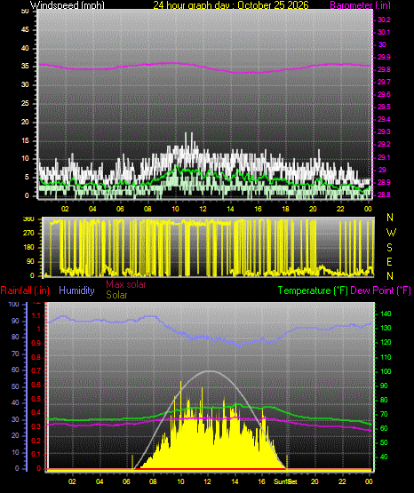This screenshot has width=414, height=493.
Task: Click the "45" windspeed axis value
Action: click(25, 30)
